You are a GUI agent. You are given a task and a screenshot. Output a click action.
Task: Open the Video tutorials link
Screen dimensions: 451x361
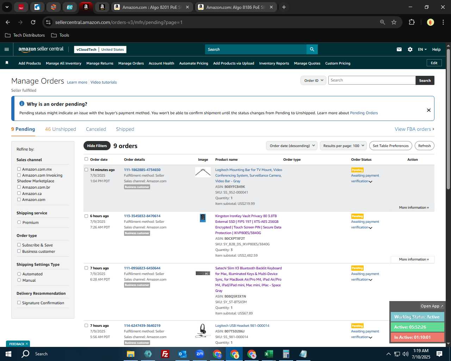coord(104,82)
